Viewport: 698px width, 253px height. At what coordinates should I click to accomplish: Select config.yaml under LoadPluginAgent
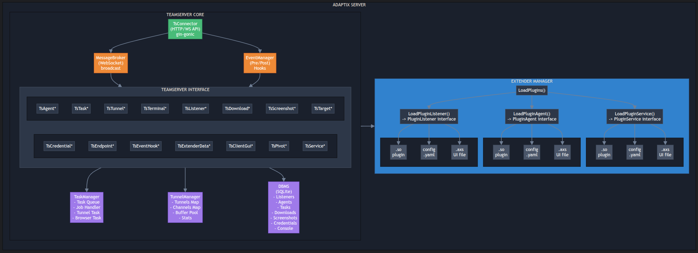click(532, 152)
